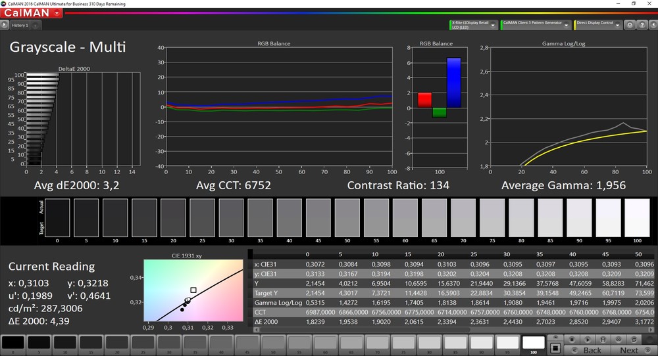This screenshot has width=658, height=356.
Task: Switch to the History 1 tab
Action: 20,25
